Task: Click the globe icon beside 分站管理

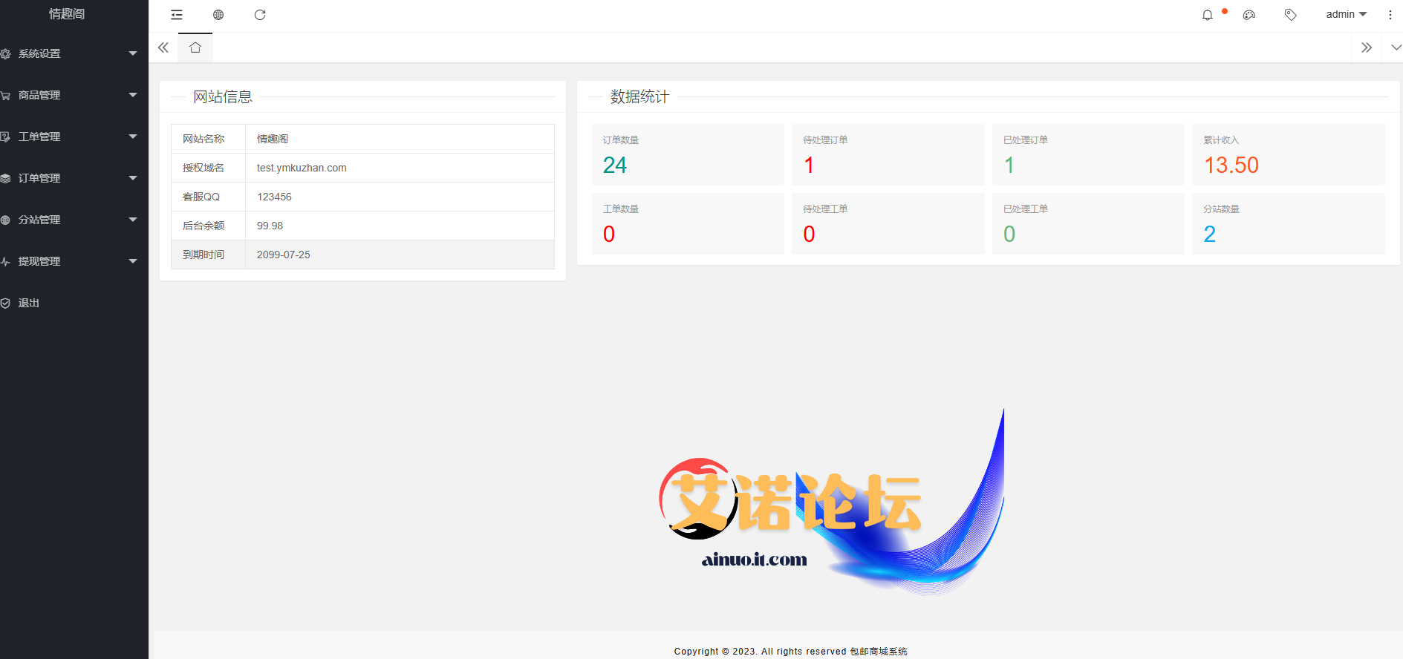Action: tap(5, 220)
